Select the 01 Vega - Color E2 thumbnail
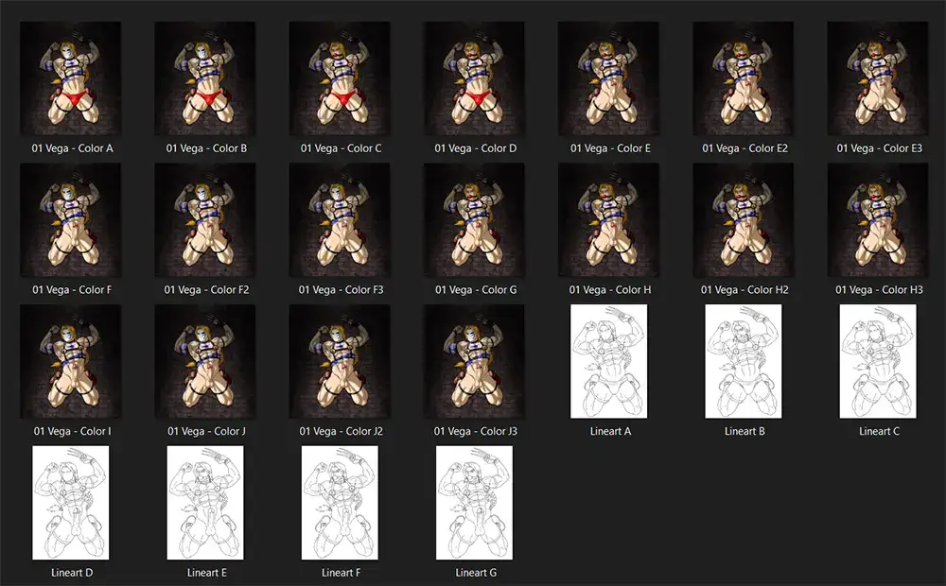Screen dimensions: 946x586 click(744, 78)
